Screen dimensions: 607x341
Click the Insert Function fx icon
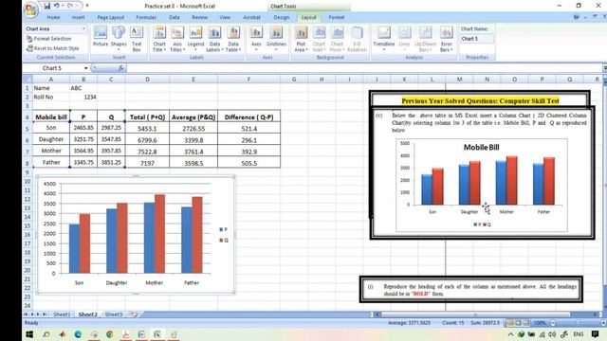tap(121, 68)
